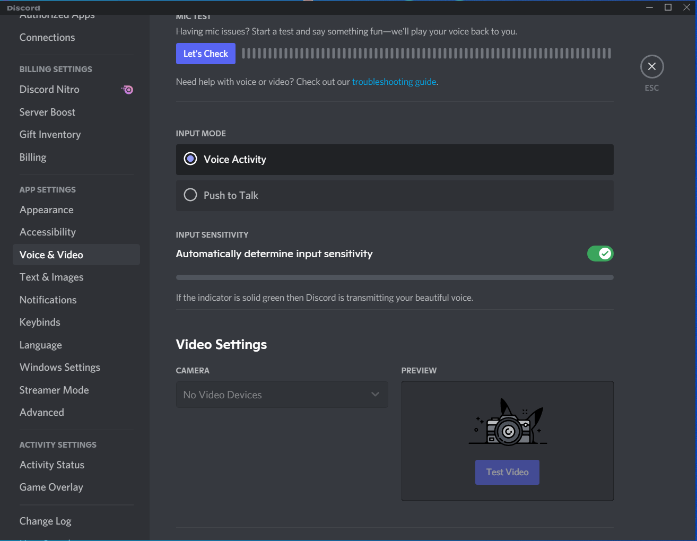Open the Appearance settings tab

click(x=47, y=210)
